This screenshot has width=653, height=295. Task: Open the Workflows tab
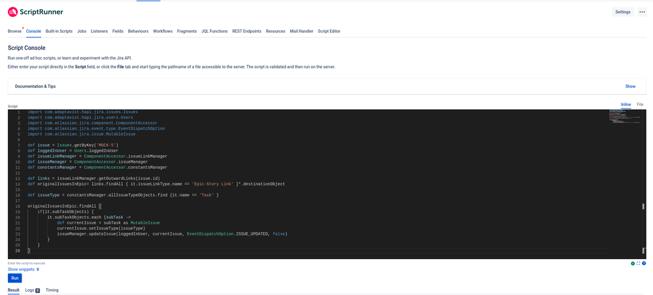click(162, 31)
